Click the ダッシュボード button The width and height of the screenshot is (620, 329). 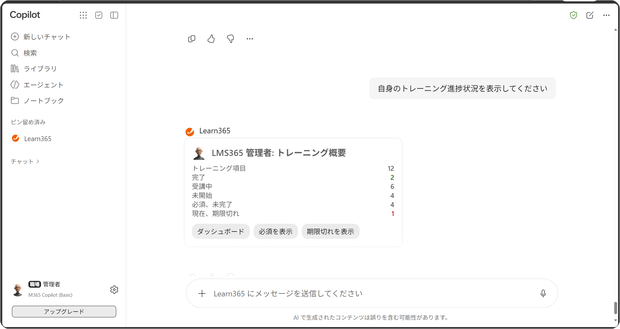221,231
